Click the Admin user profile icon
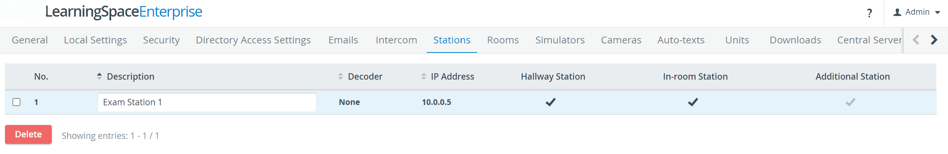This screenshot has height=154, width=948. [897, 12]
